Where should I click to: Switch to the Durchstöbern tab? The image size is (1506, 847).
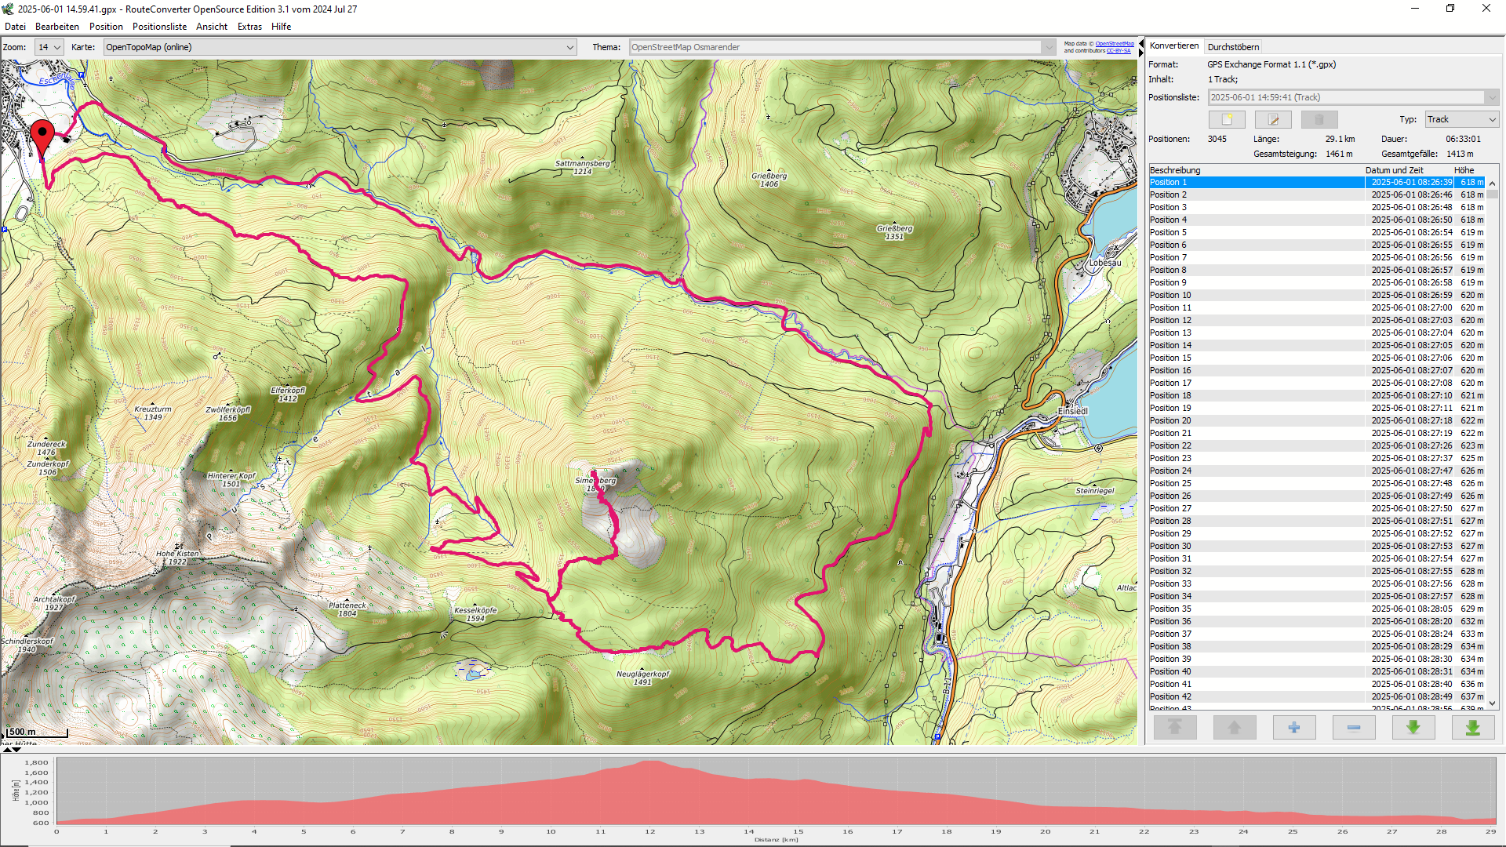point(1233,47)
